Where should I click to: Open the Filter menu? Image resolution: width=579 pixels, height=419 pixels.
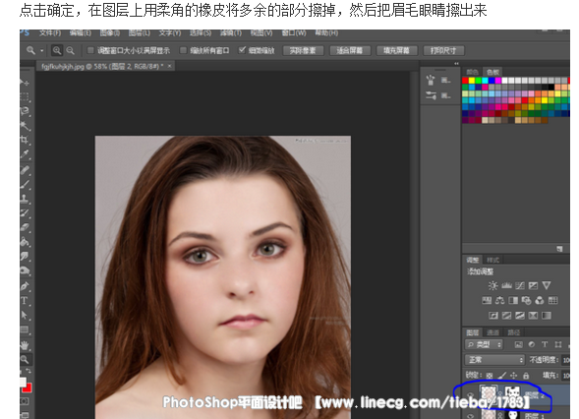(231, 33)
